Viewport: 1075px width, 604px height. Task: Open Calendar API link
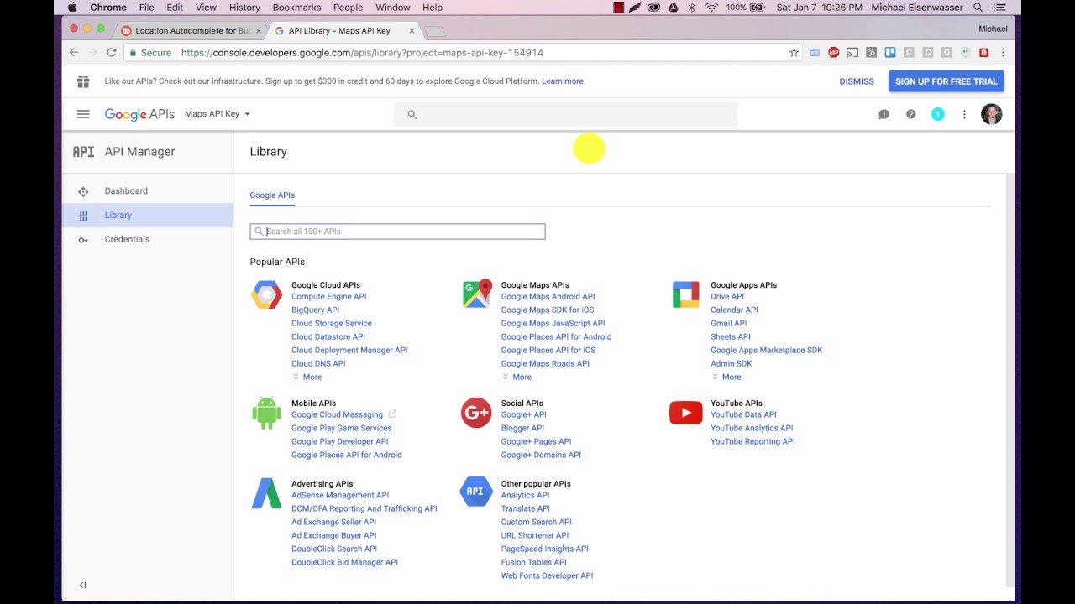734,310
